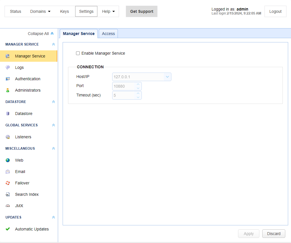The width and height of the screenshot is (291, 243).
Task: Collapse the Datastore sidebar section
Action: point(53,102)
